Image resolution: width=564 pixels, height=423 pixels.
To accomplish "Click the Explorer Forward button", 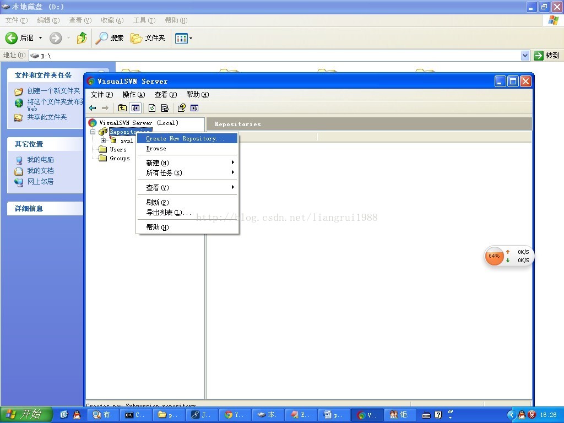I will (56, 38).
